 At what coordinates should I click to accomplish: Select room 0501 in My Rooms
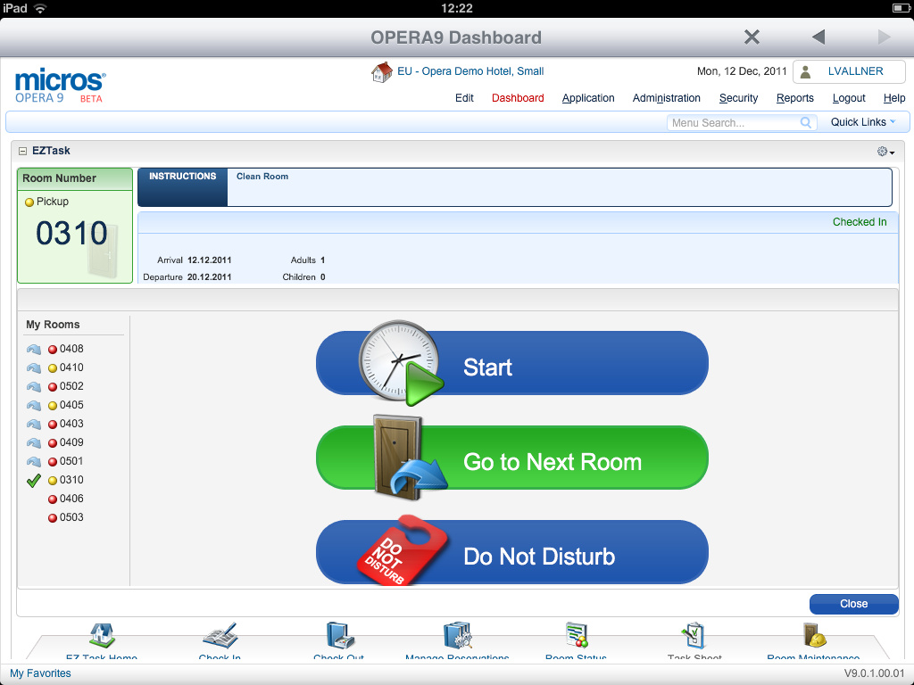pyautogui.click(x=71, y=461)
